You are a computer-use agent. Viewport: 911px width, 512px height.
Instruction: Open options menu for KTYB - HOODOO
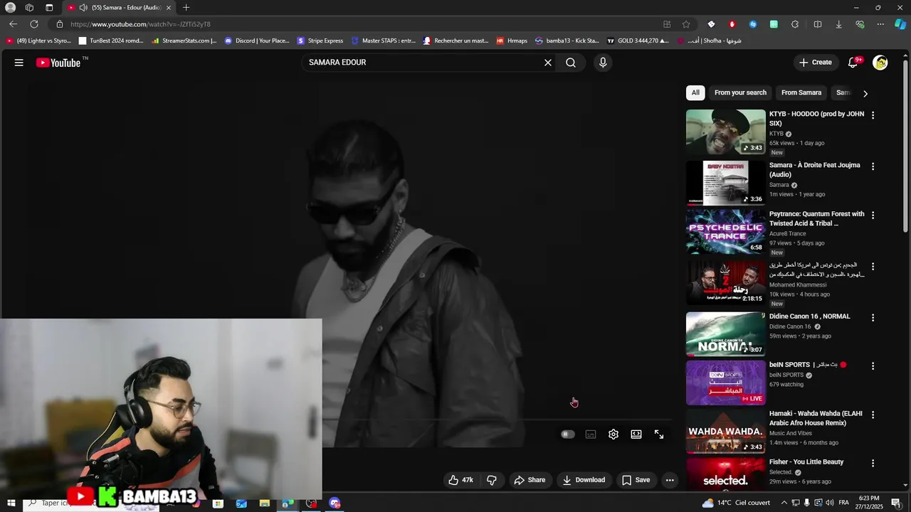tap(873, 115)
